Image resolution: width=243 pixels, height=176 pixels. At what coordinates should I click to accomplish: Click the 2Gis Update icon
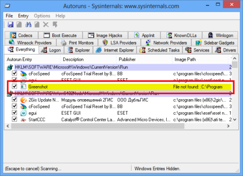pos(23,100)
